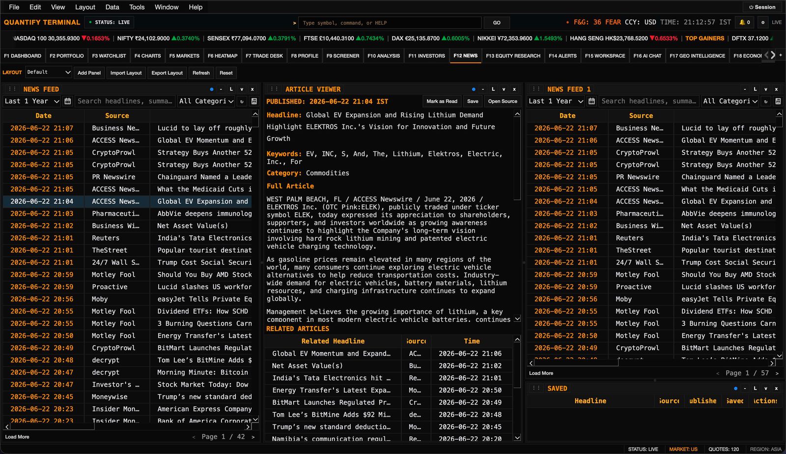
Task: Go to next page in News Feed pagination
Action: (x=253, y=437)
